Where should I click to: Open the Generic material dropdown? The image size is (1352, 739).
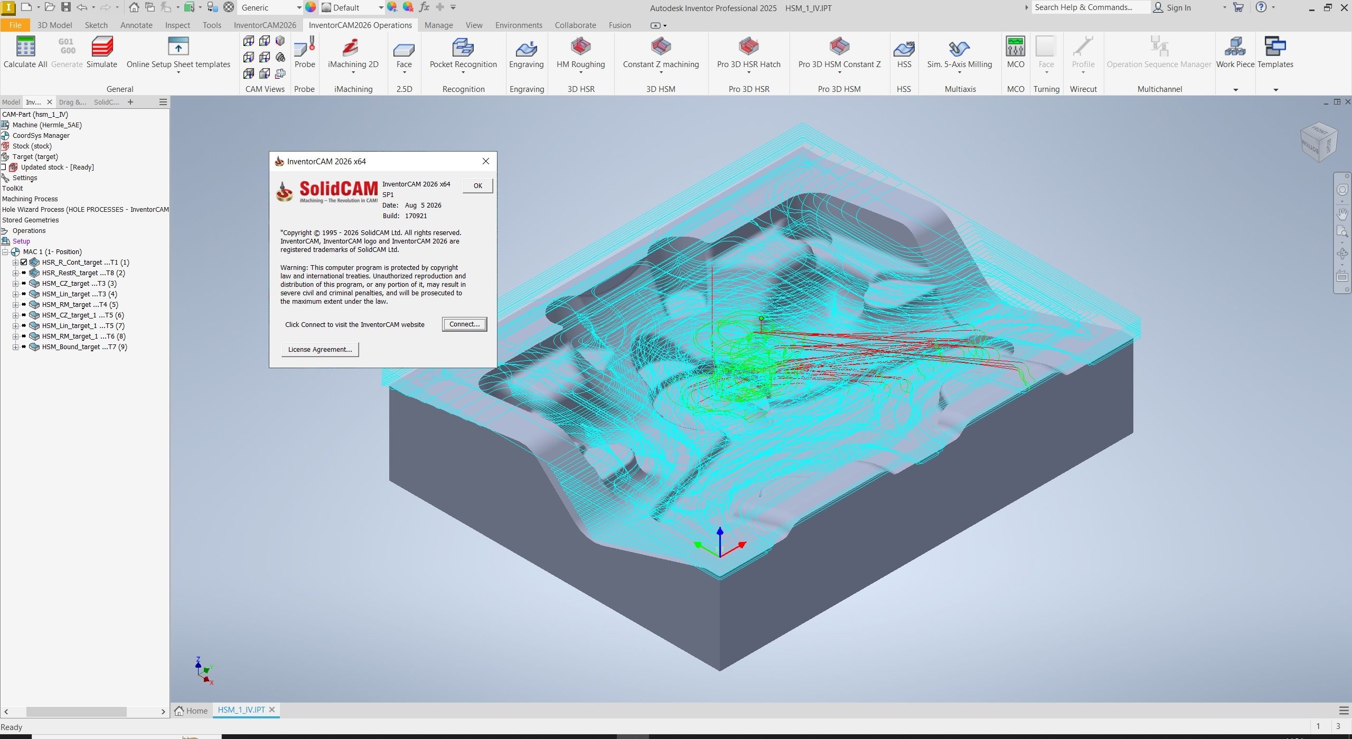tap(298, 7)
